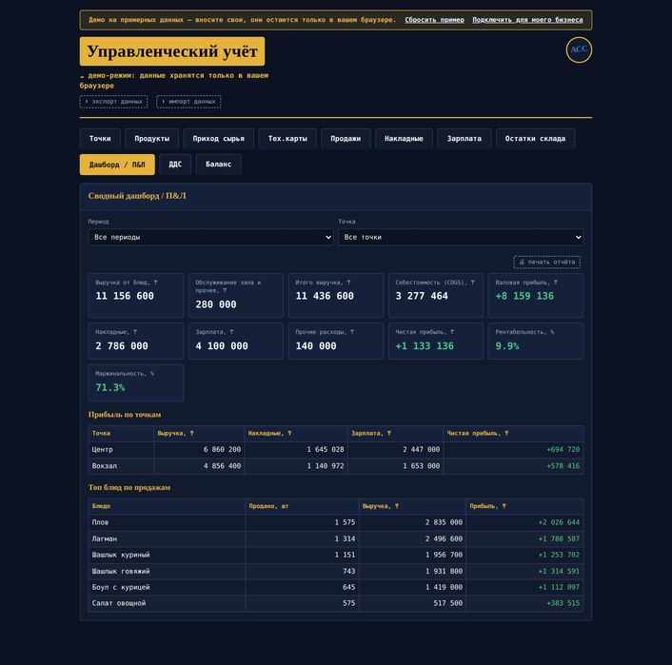Image resolution: width=672 pixels, height=665 pixels.
Task: Open 'Подключить для моего бизнеса' link
Action: [x=527, y=20]
